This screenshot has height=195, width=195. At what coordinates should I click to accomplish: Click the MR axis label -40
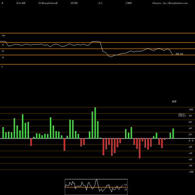pyautogui.click(x=190, y=153)
